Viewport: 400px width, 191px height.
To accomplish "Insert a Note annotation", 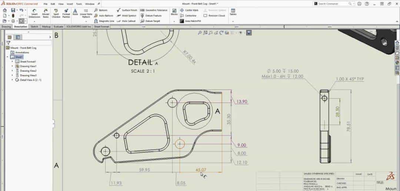I will (75, 12).
